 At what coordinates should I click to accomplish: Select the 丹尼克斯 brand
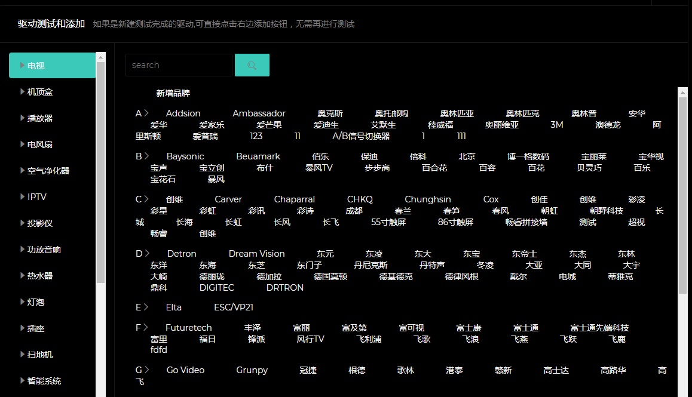[x=371, y=265]
